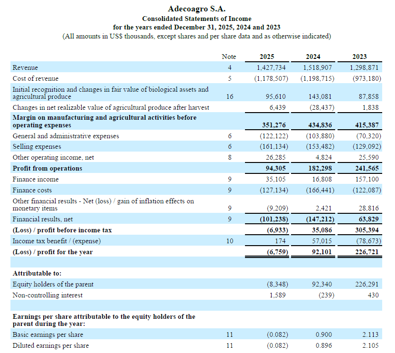Open Note 11 beside Basic earnings per share
The height and width of the screenshot is (353, 395).
pyautogui.click(x=229, y=334)
